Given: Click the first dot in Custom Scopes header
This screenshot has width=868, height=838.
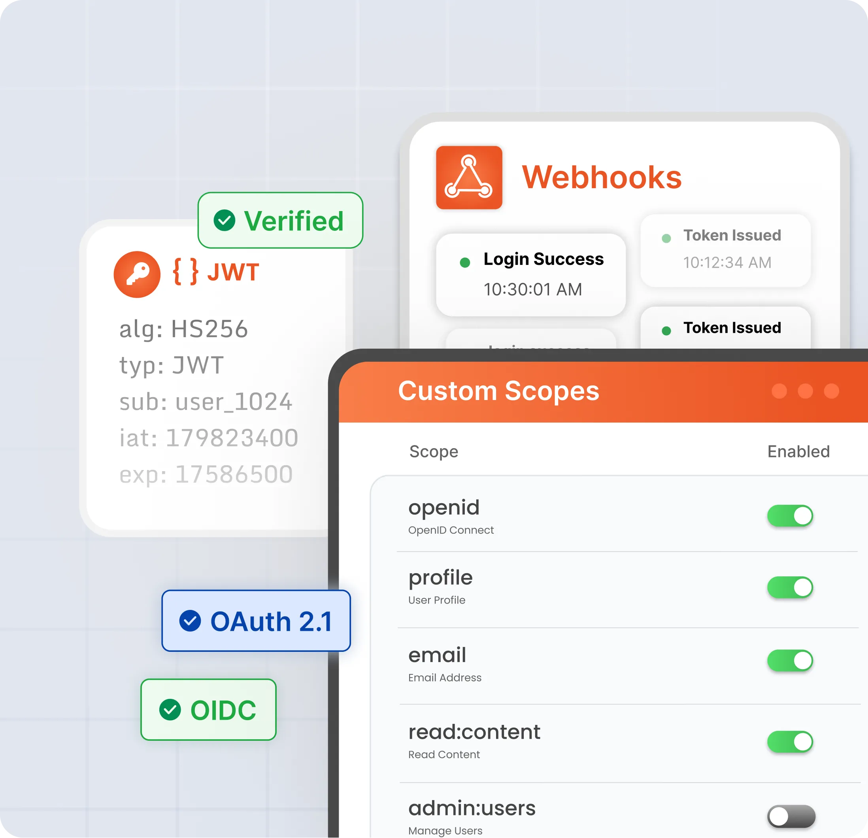Looking at the screenshot, I should pyautogui.click(x=779, y=391).
